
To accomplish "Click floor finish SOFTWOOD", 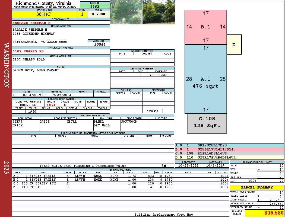I will click(129, 122).
